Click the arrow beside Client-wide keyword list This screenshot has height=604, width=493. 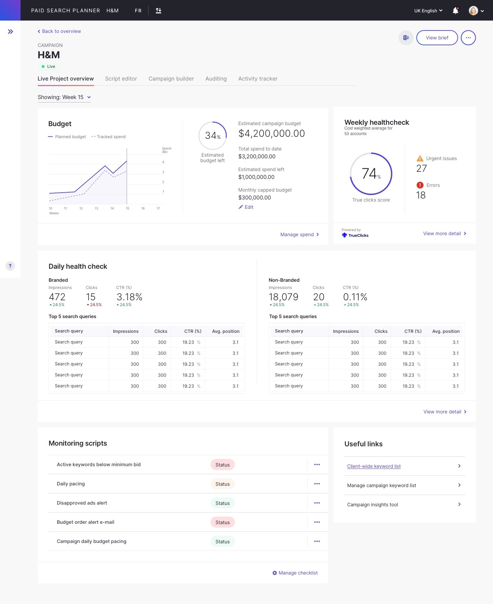click(x=459, y=466)
